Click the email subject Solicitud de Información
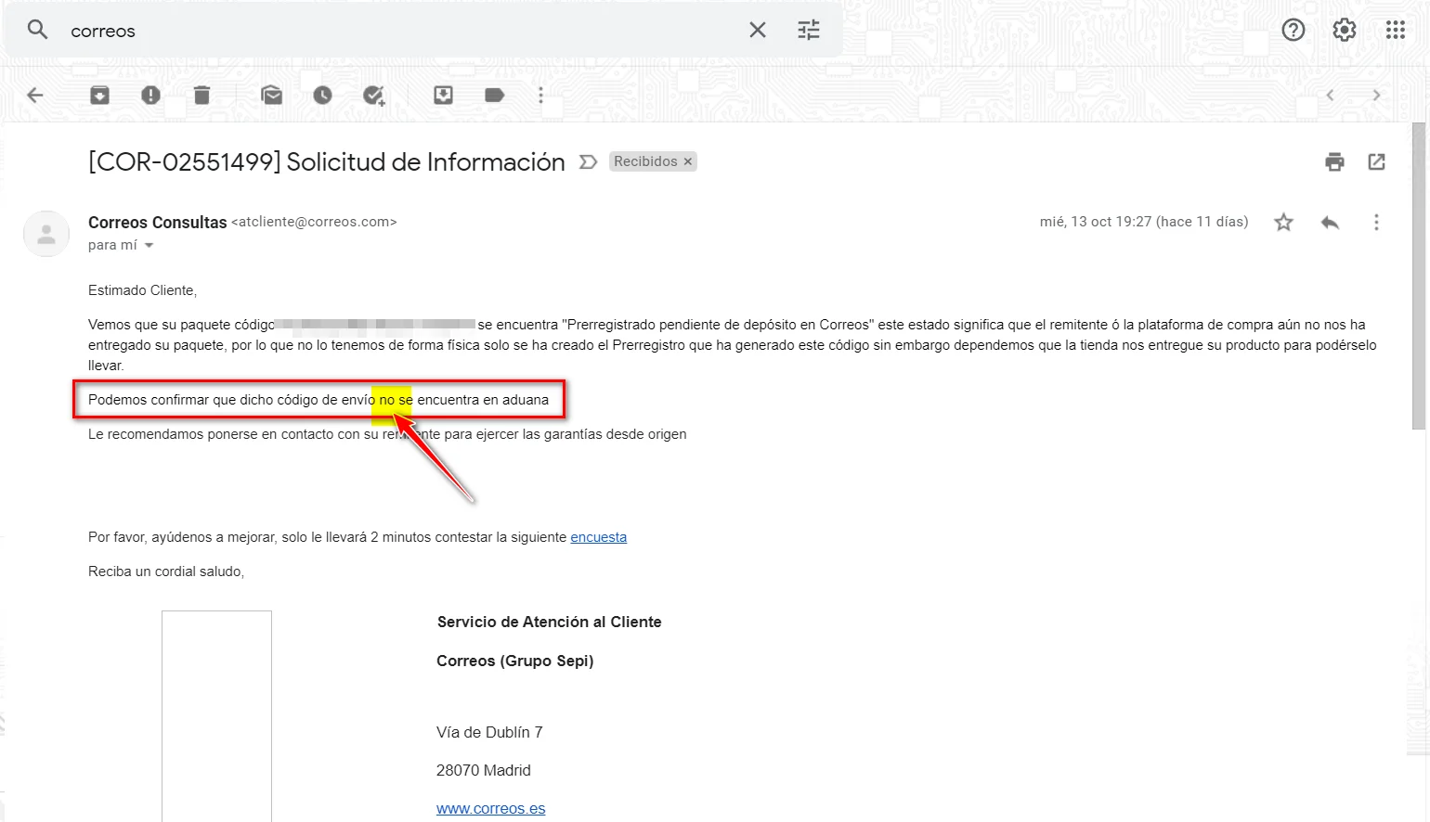The width and height of the screenshot is (1430, 822). pyautogui.click(x=425, y=162)
